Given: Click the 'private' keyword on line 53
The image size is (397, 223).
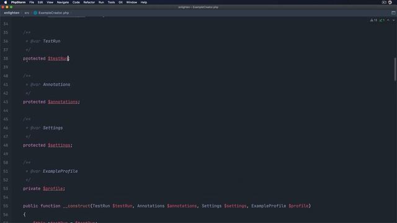Looking at the screenshot, I should click(32, 188).
